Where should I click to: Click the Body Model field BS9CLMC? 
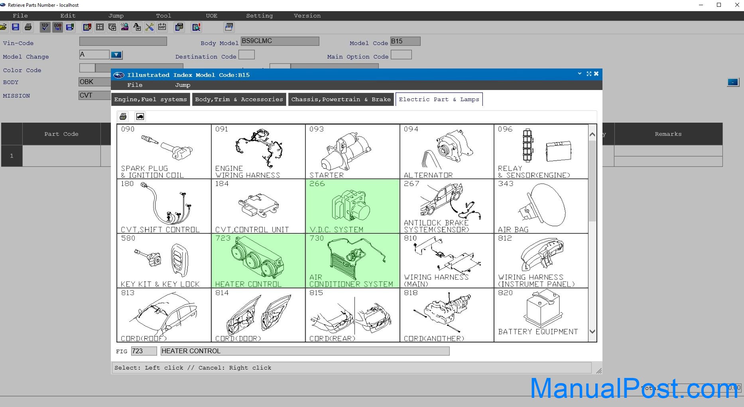[280, 41]
